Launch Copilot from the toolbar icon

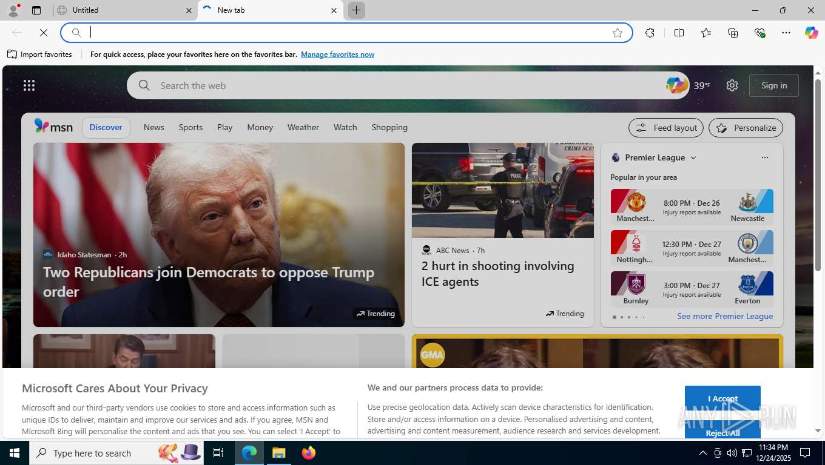tap(812, 33)
